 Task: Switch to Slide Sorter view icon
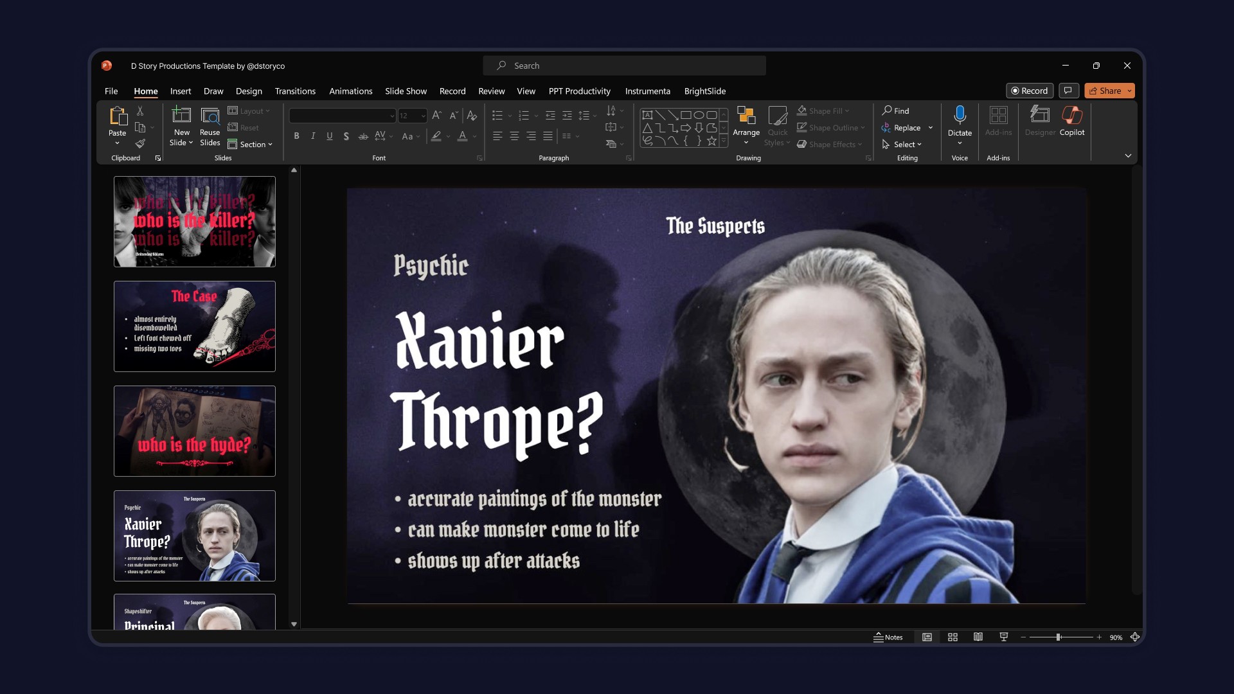(x=952, y=637)
